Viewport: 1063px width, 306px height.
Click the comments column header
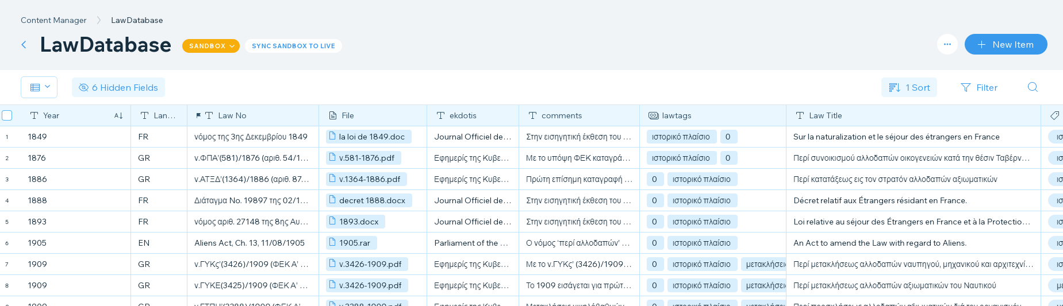[x=579, y=115]
